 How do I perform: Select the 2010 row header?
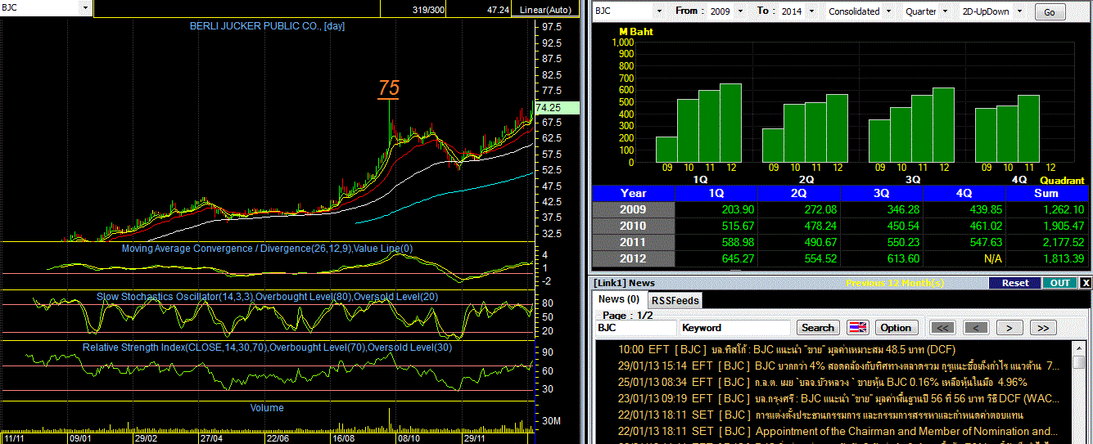coord(634,226)
